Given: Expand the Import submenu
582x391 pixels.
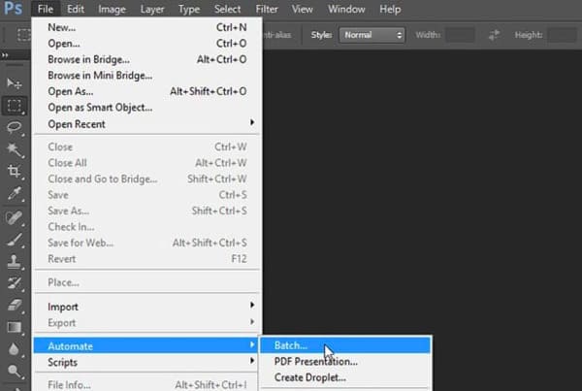Looking at the screenshot, I should click(x=147, y=307).
